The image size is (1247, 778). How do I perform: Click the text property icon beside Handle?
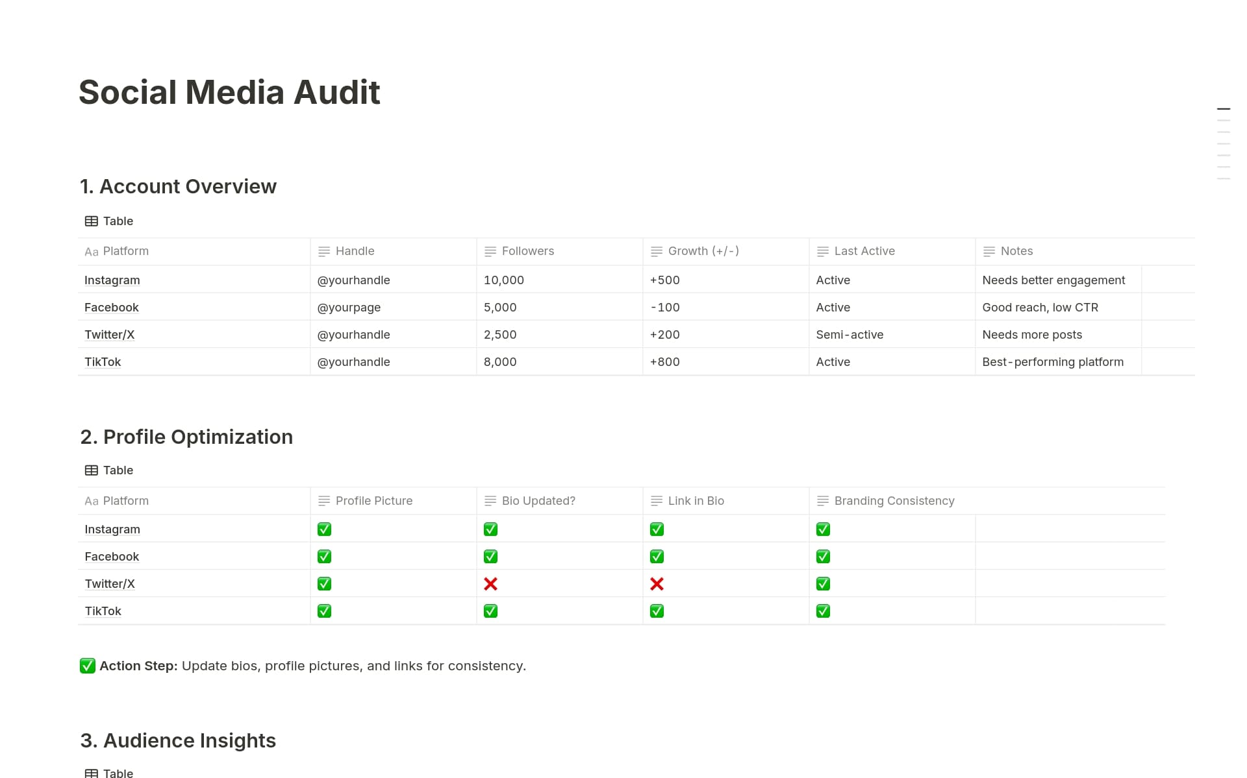(323, 251)
